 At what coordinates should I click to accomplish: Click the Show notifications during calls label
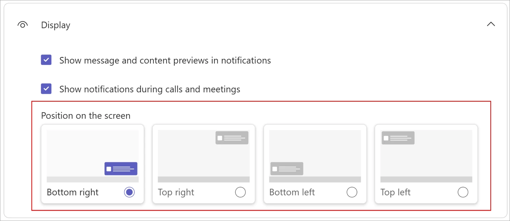pyautogui.click(x=150, y=89)
